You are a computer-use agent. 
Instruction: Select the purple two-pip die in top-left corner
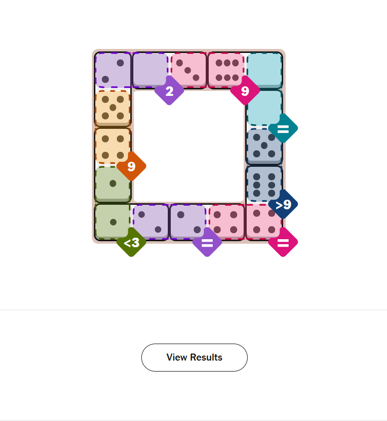(x=113, y=70)
